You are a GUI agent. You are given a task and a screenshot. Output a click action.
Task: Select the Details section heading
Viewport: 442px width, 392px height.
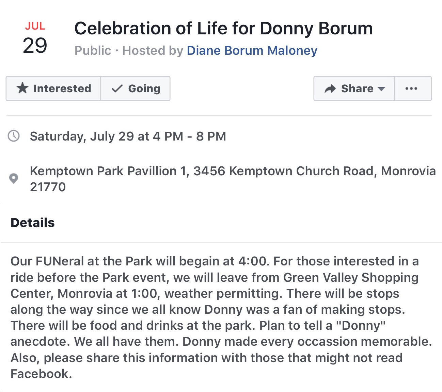click(x=33, y=223)
